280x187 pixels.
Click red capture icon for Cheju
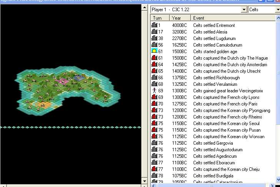(x=154, y=169)
